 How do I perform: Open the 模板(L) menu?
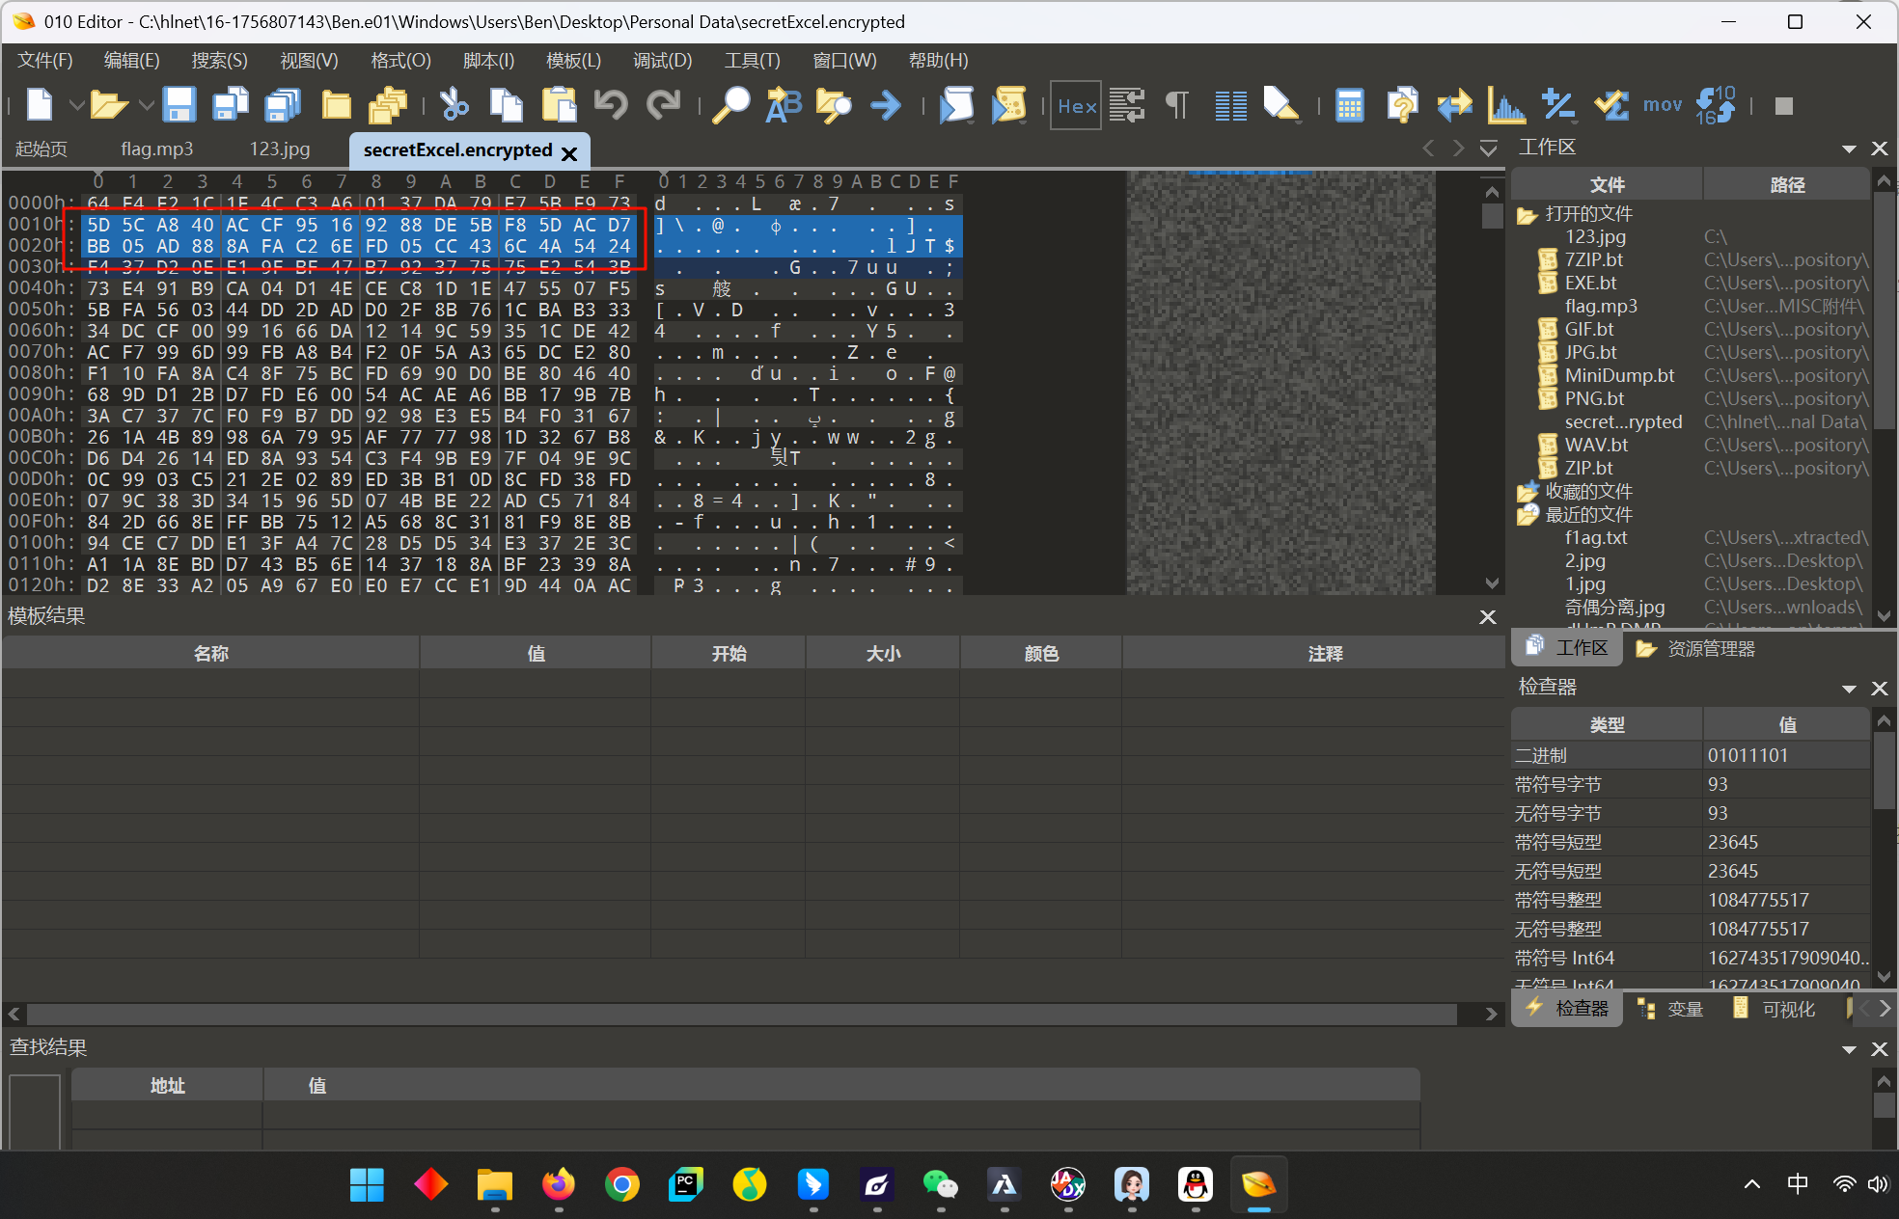coord(573,60)
